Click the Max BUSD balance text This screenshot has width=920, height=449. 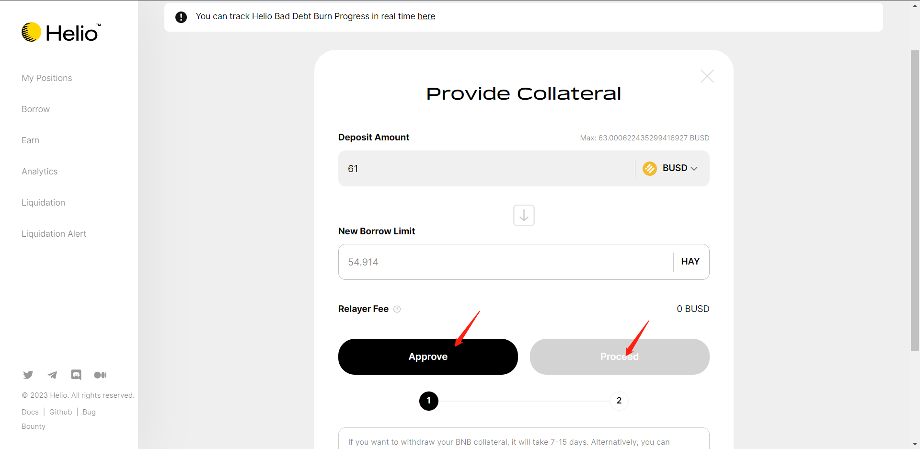pyautogui.click(x=644, y=138)
